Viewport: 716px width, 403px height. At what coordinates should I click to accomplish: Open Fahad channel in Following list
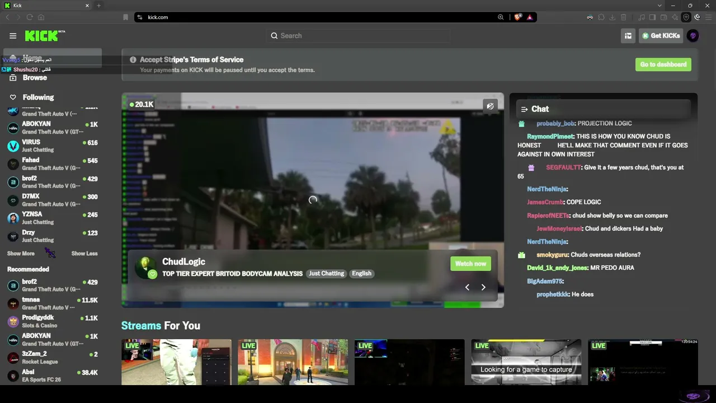click(52, 163)
